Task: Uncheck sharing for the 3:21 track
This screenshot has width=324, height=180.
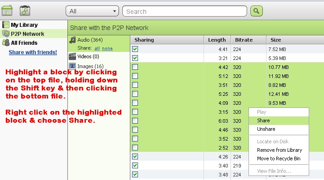Action: point(135,58)
